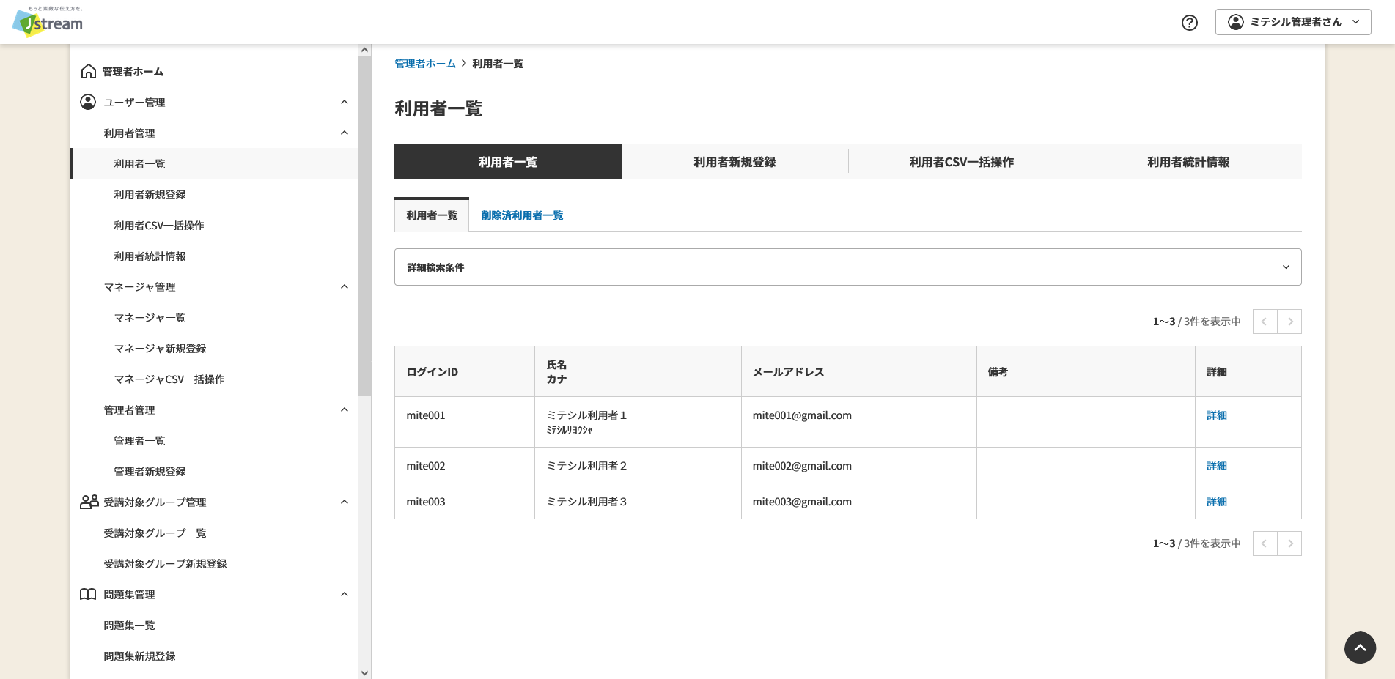Open 詳細 link for mite001
This screenshot has height=679, width=1395.
tap(1217, 415)
